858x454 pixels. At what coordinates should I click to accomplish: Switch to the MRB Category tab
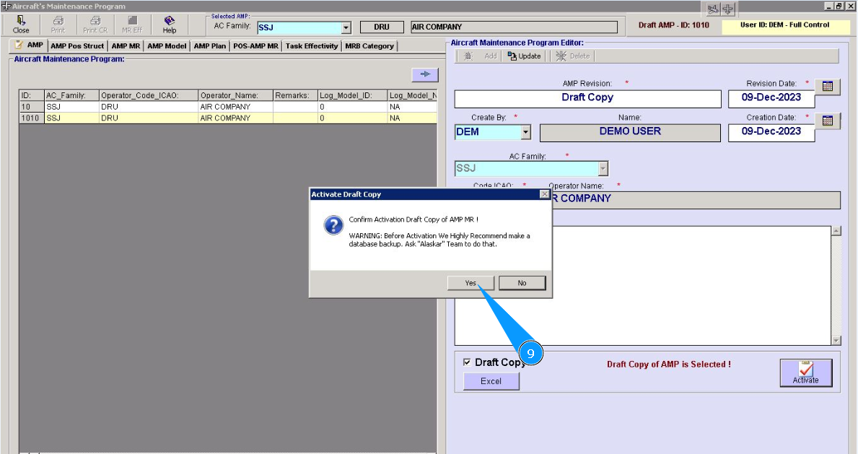369,46
